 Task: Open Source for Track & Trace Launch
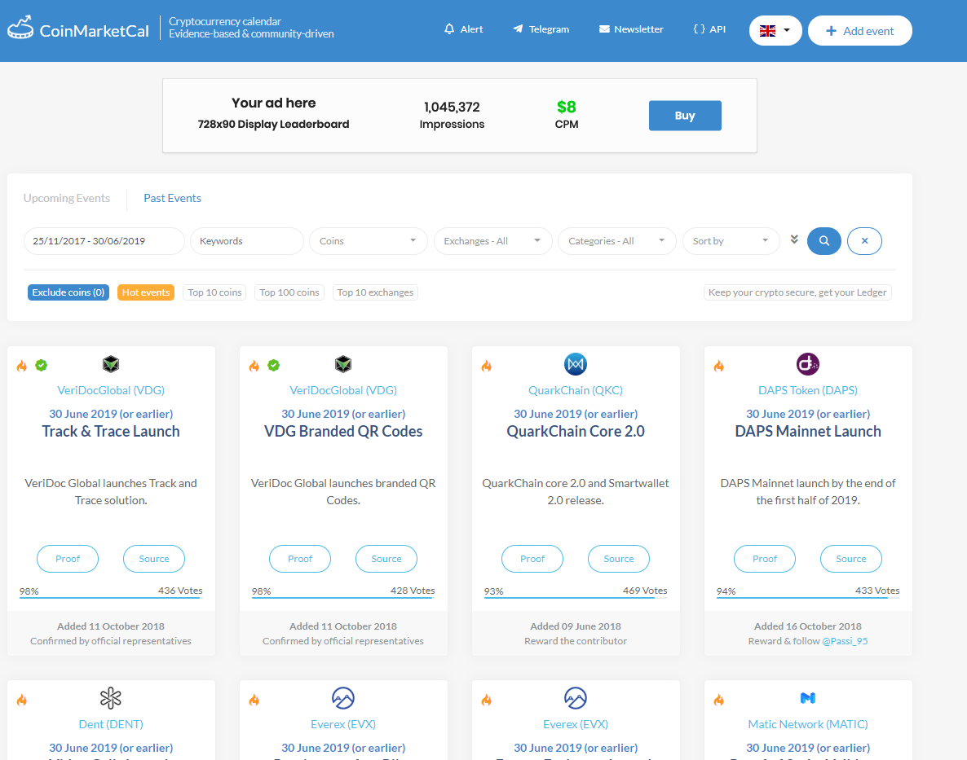154,559
